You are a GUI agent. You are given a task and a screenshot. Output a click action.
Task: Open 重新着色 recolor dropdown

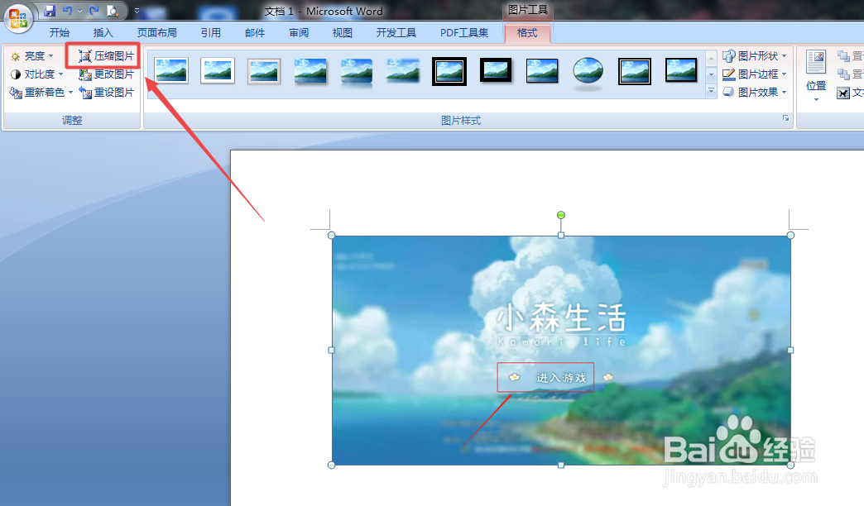(41, 93)
